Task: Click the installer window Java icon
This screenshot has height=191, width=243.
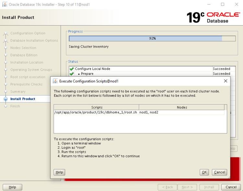Action: tap(5, 5)
